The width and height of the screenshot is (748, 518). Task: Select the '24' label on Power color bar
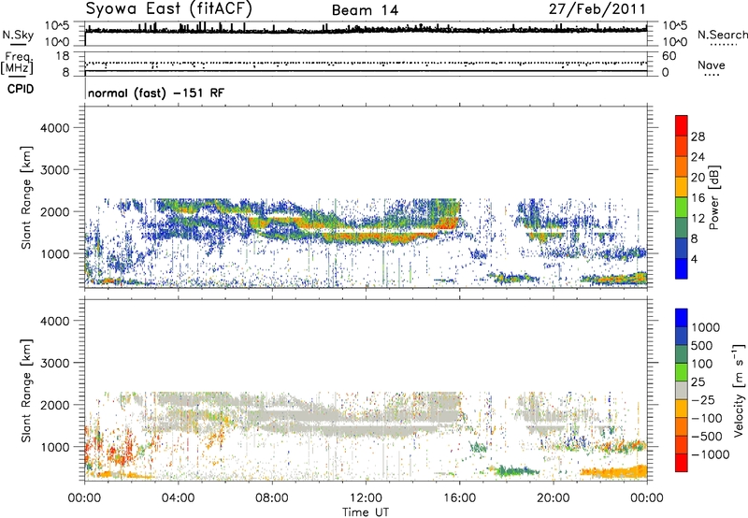(698, 157)
